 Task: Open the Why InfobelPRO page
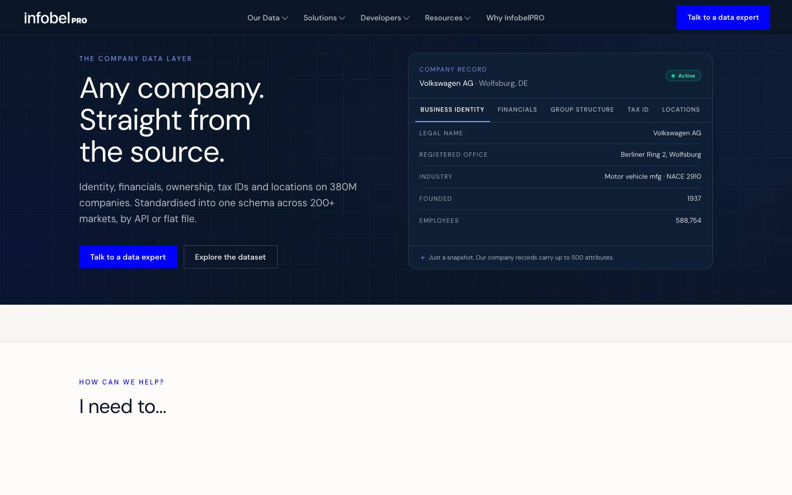point(515,18)
